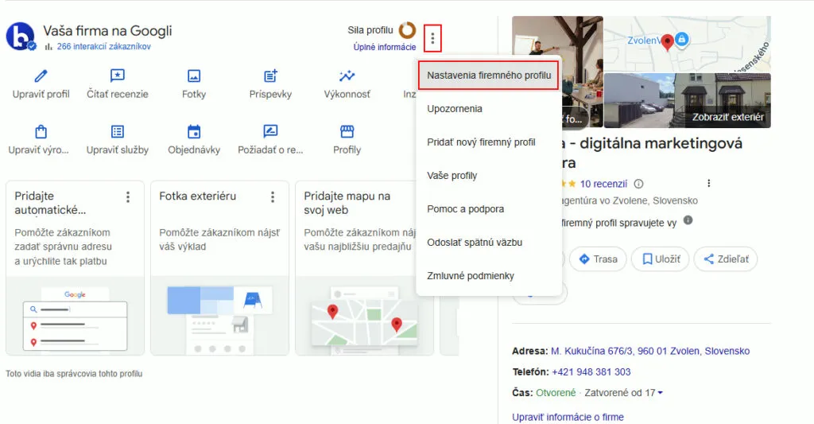Open Upraviť služby list icon
Viewport: 814px width, 424px height.
pos(117,132)
